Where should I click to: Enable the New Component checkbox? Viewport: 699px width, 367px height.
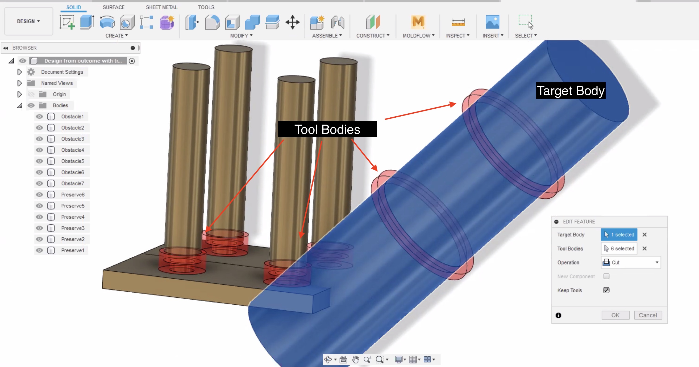pos(606,276)
